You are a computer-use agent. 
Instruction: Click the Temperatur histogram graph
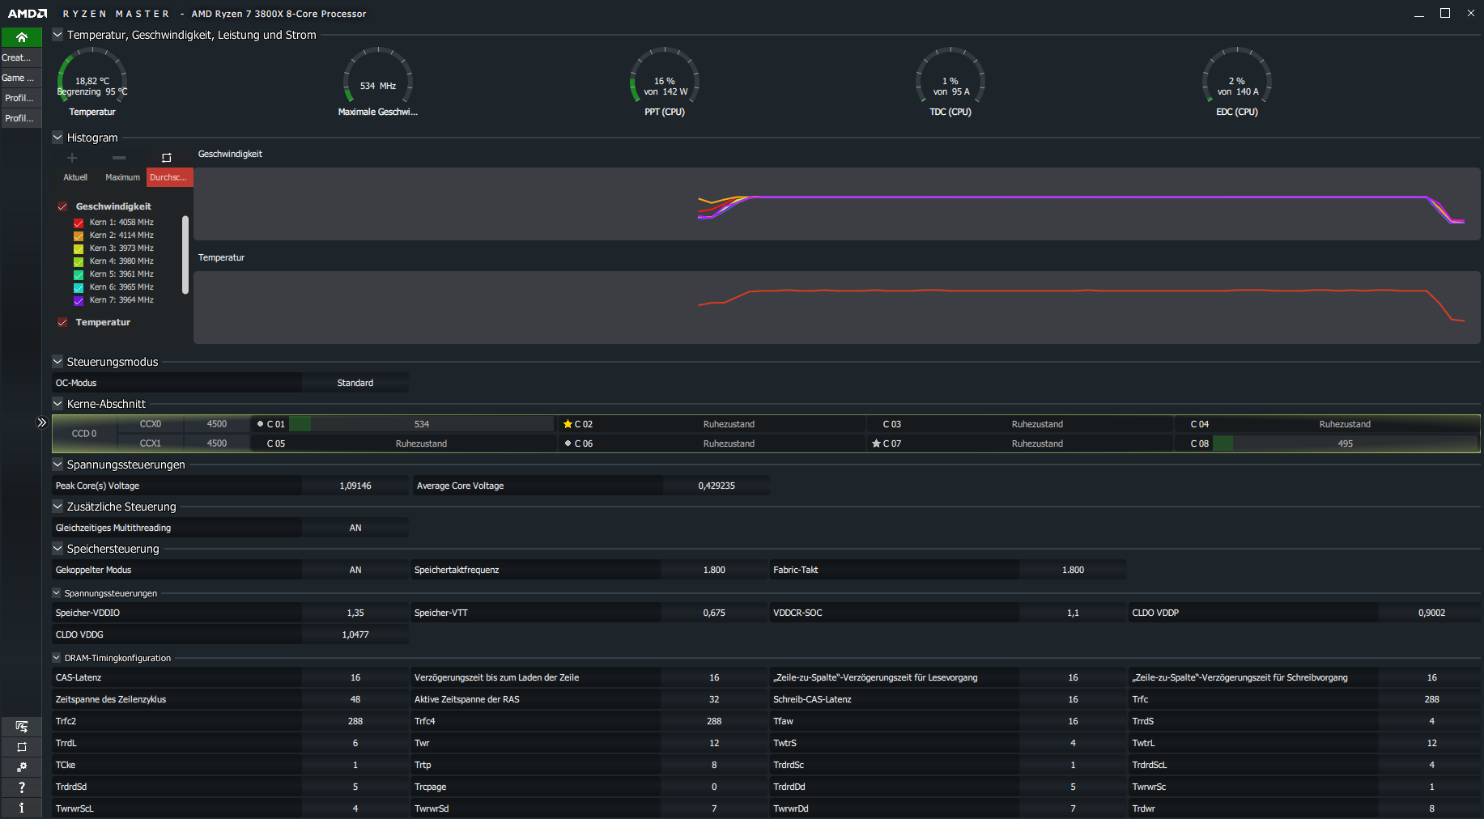pyautogui.click(x=837, y=308)
